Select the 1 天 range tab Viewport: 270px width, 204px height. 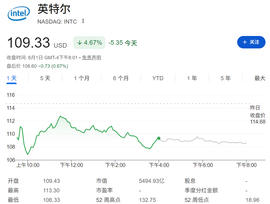(x=12, y=78)
